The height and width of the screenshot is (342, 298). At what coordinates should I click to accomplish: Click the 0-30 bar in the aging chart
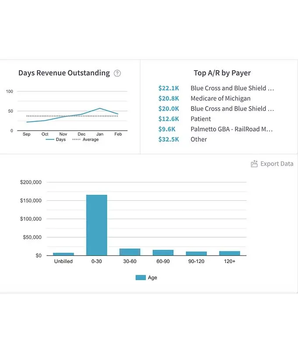96,225
